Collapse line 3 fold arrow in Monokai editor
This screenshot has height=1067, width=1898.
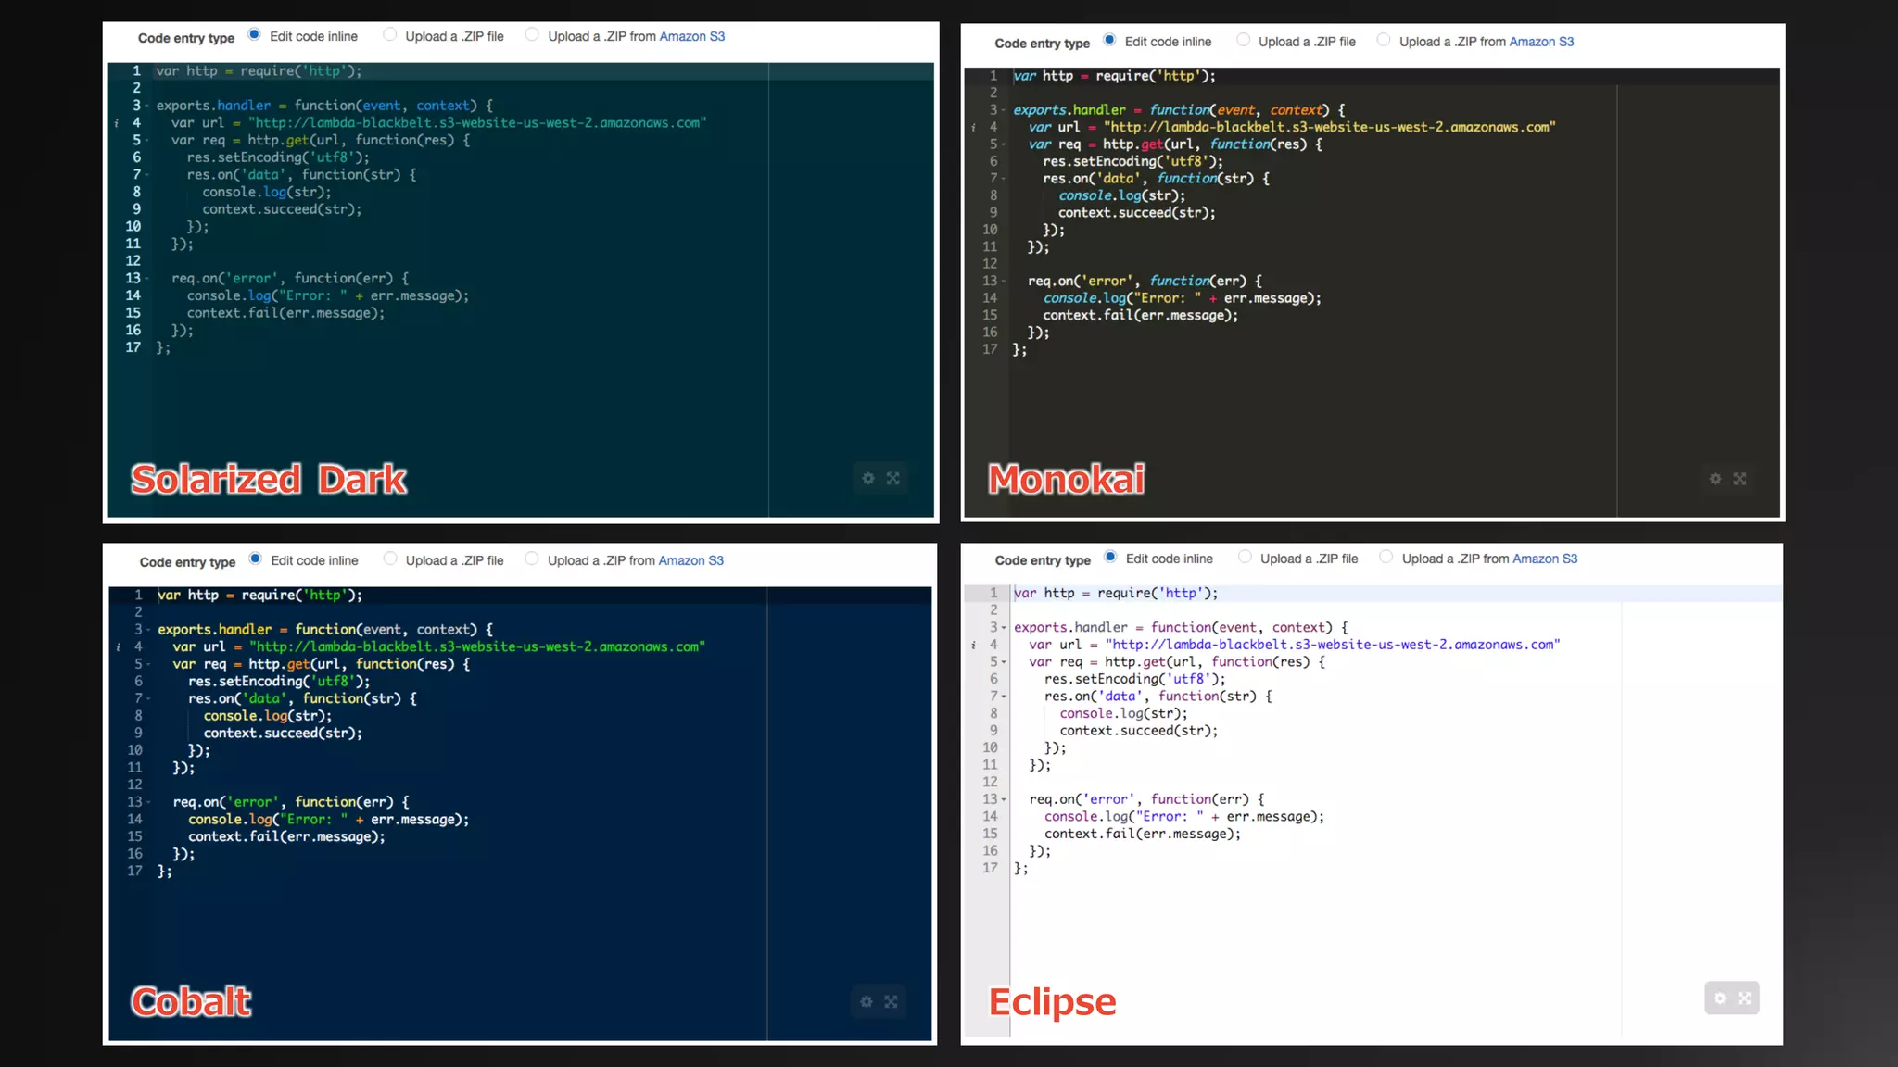click(1004, 111)
